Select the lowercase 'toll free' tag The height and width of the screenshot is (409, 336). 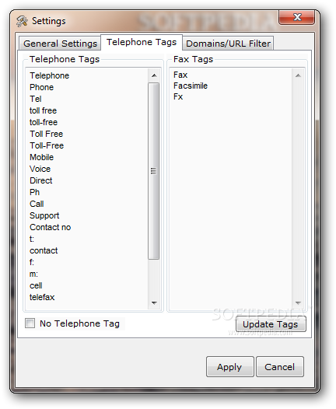coord(43,110)
